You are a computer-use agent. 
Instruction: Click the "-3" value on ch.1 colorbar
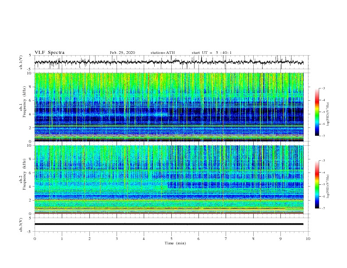(323, 88)
